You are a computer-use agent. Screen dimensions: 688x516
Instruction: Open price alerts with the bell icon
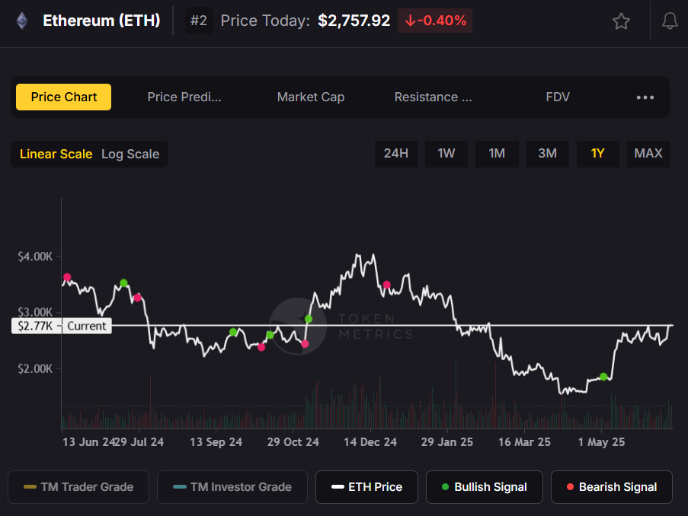(x=670, y=21)
